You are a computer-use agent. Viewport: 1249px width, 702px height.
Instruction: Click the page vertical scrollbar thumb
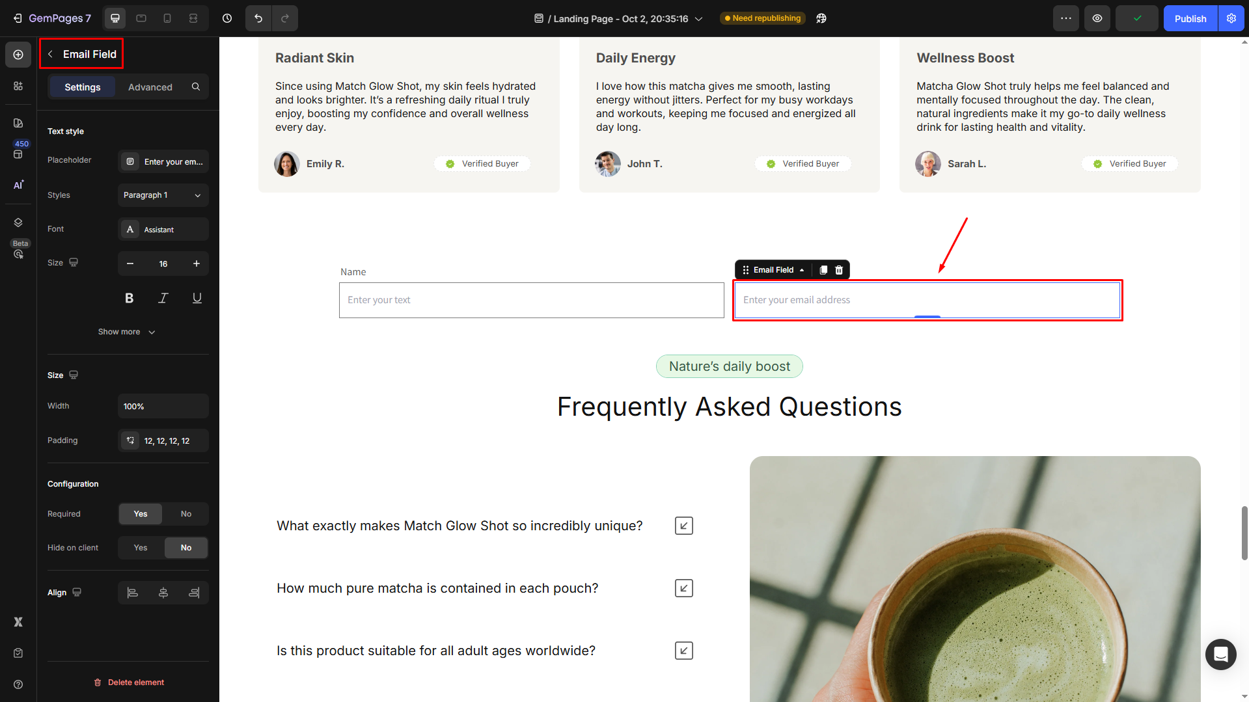1244,532
